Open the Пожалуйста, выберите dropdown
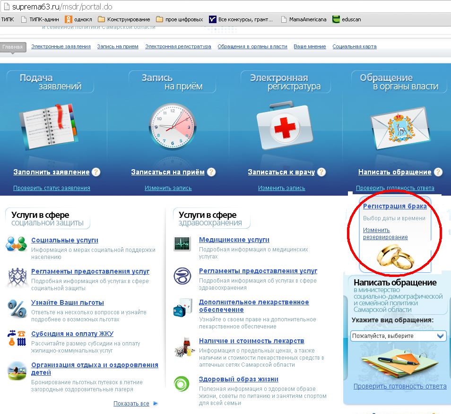The height and width of the screenshot is (414, 451). [x=398, y=336]
